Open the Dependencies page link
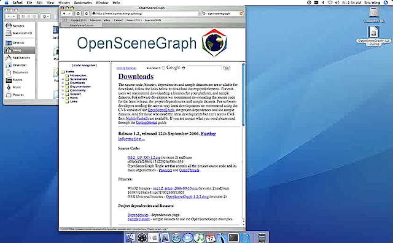Image resolution: width=393 pixels, height=243 pixels. (x=138, y=215)
